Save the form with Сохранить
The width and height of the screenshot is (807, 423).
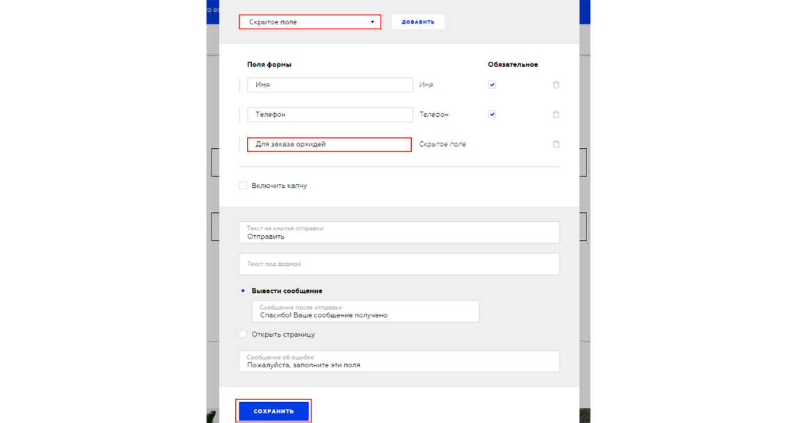[273, 411]
